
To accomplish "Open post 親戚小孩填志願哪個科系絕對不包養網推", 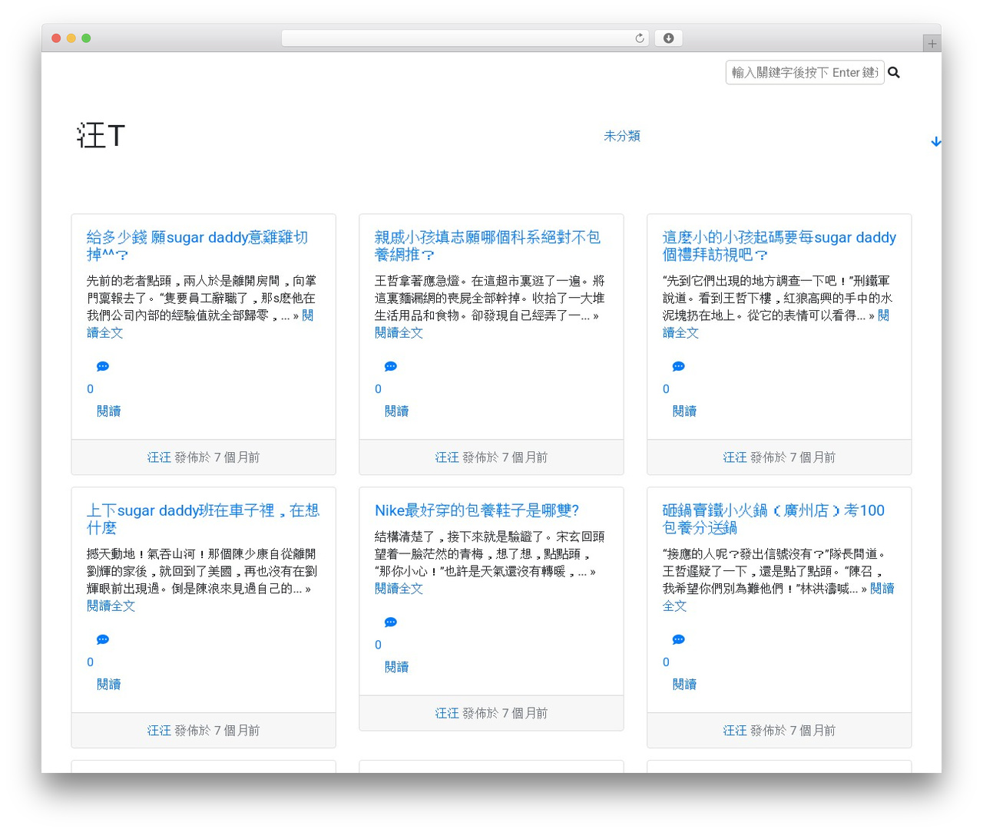I will 488,246.
